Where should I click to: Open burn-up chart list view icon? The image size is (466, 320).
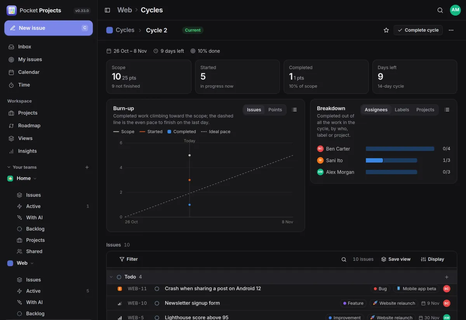(x=294, y=110)
